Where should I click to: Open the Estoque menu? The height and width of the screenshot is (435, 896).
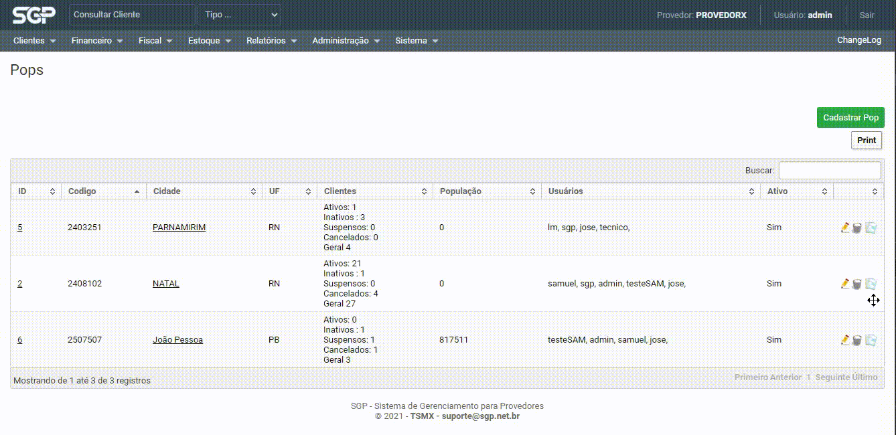[210, 41]
